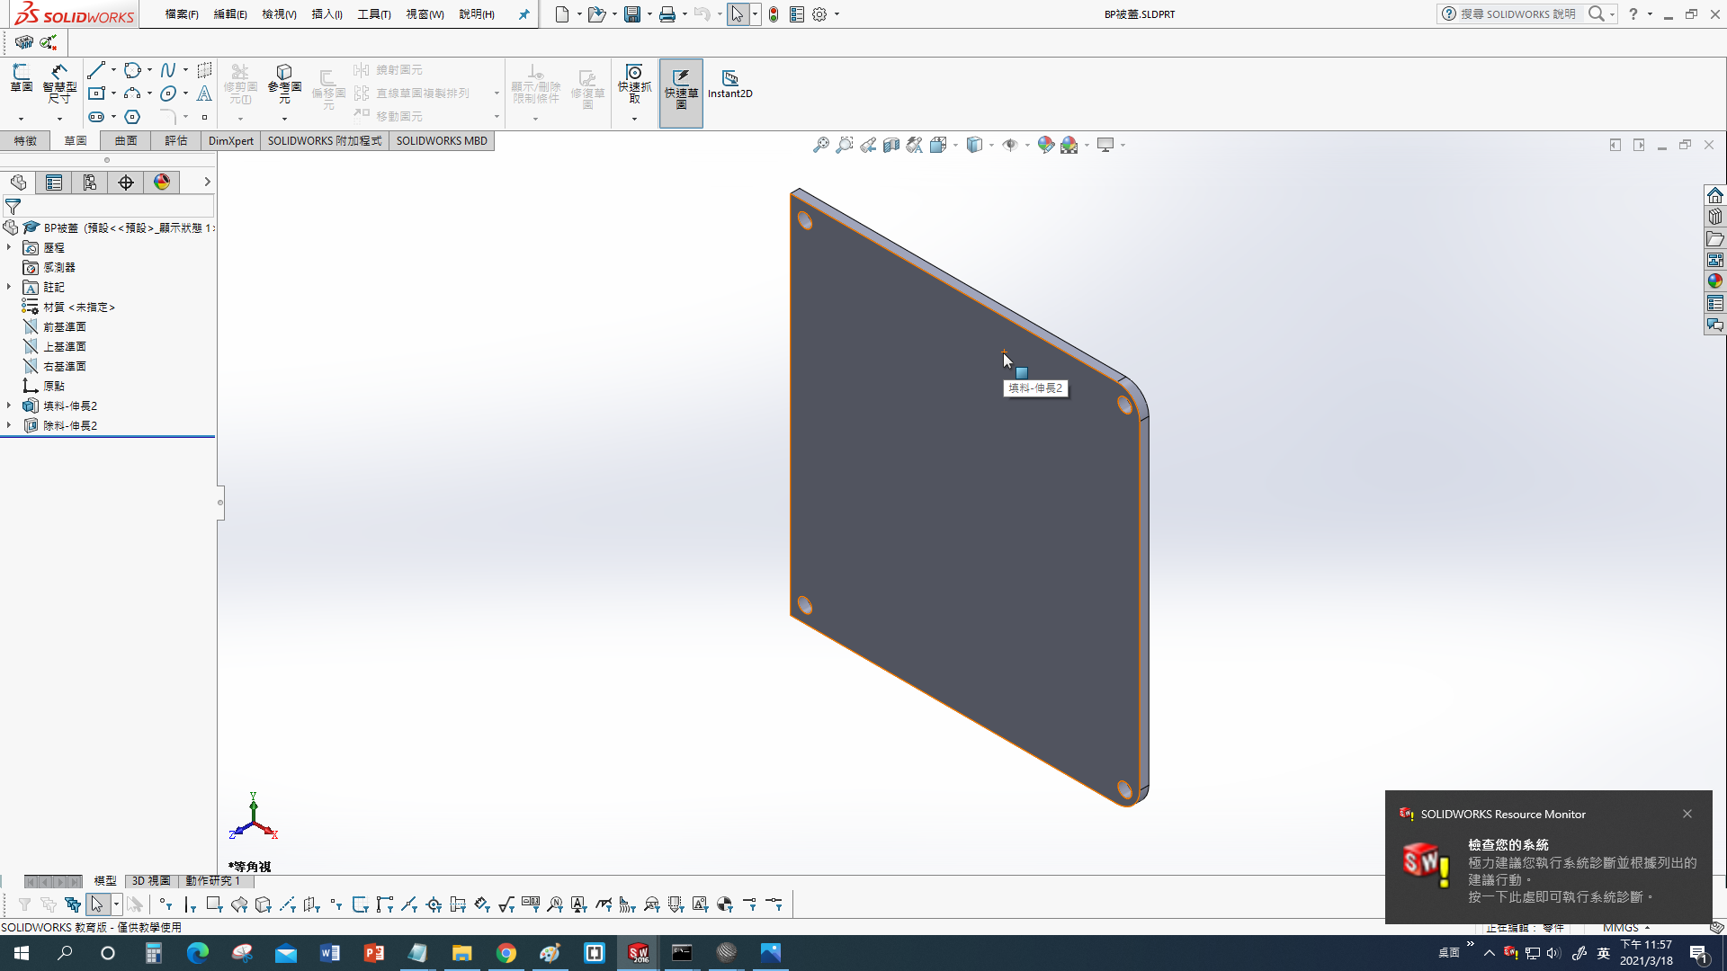Screen dimensions: 1727x971
Task: Open the Line tool dropdown arrow
Action: [x=113, y=70]
